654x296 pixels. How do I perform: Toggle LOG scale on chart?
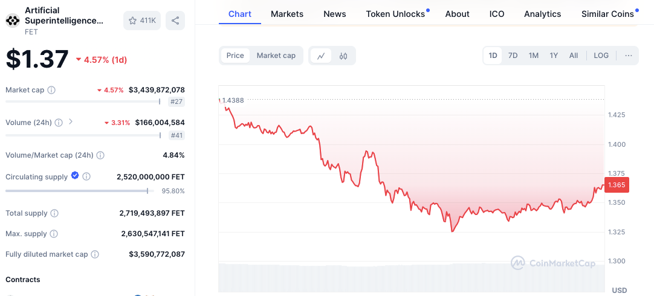(x=601, y=56)
